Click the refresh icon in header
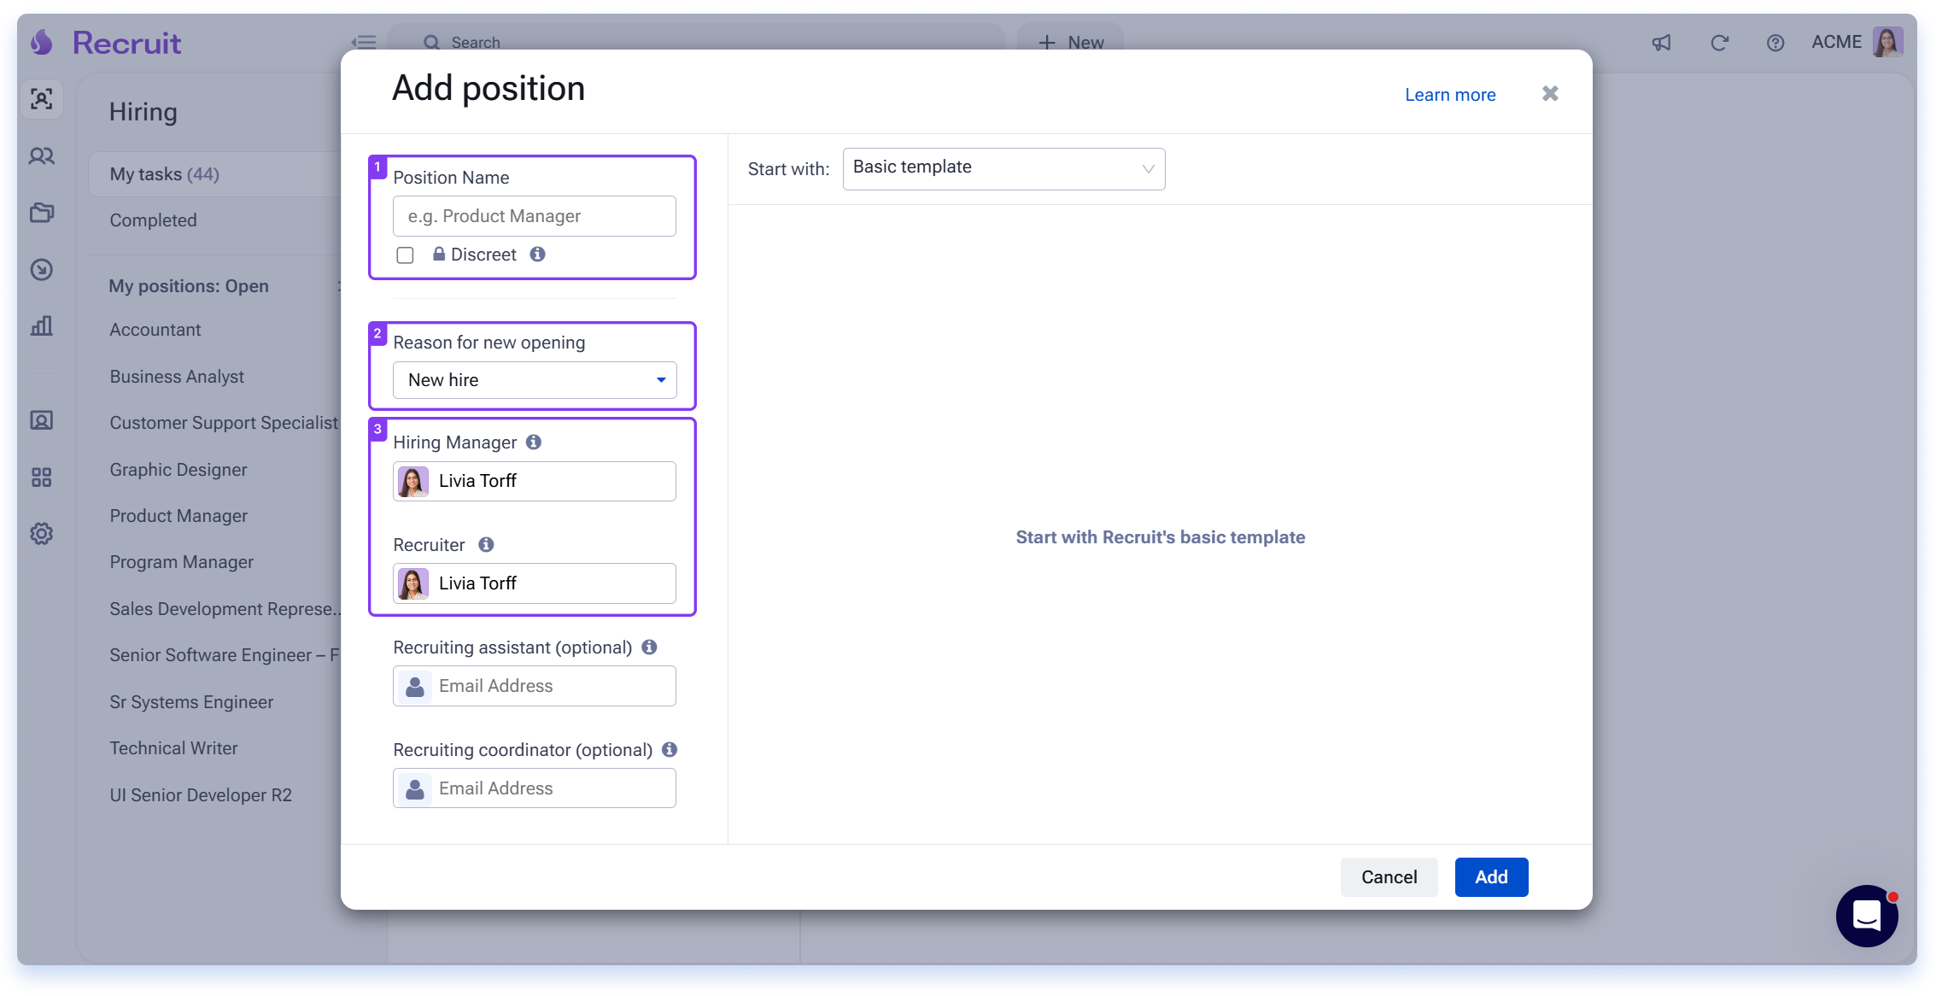The height and width of the screenshot is (996, 1948). click(x=1719, y=43)
